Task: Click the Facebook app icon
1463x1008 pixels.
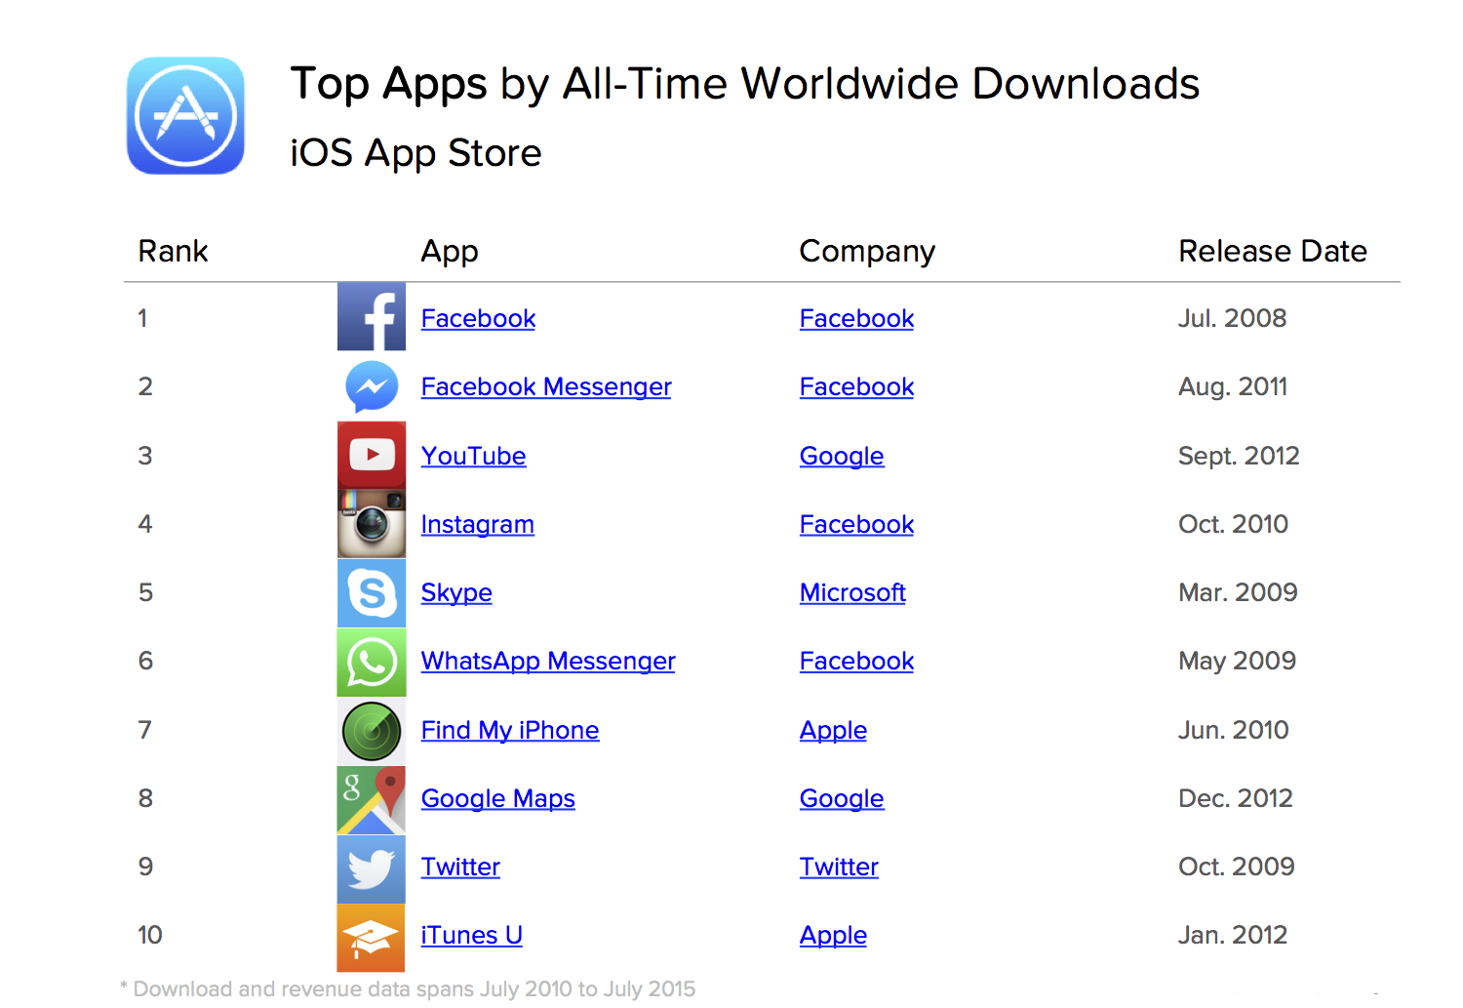Action: point(372,317)
